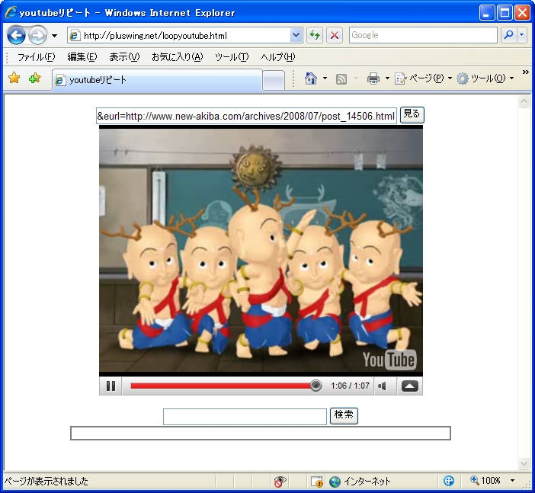535x493 pixels.
Task: Pause the YouTube video
Action: click(111, 386)
